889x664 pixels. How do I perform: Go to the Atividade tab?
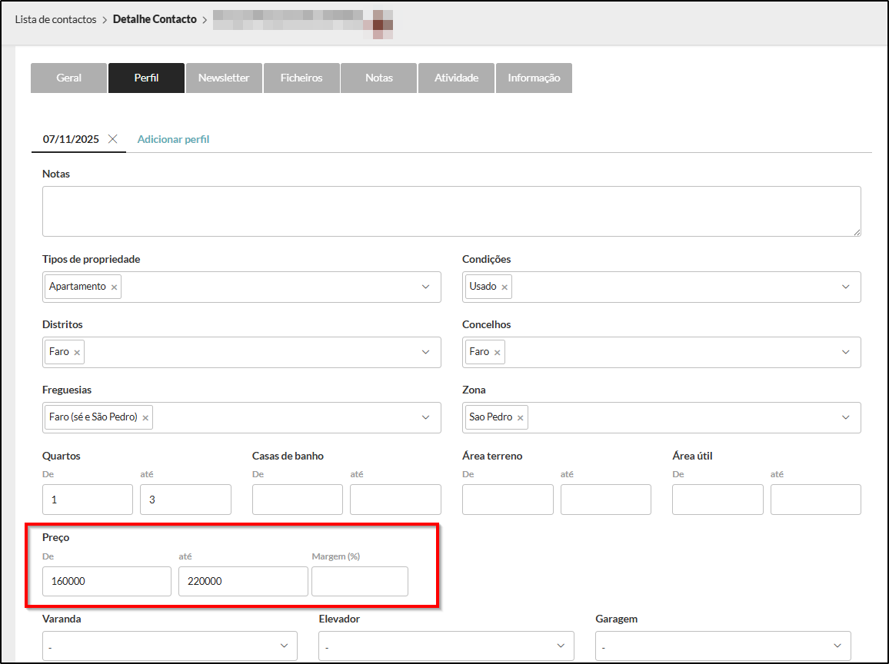456,78
